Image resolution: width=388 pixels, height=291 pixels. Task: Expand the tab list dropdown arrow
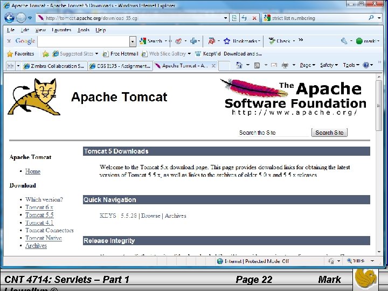click(18, 66)
